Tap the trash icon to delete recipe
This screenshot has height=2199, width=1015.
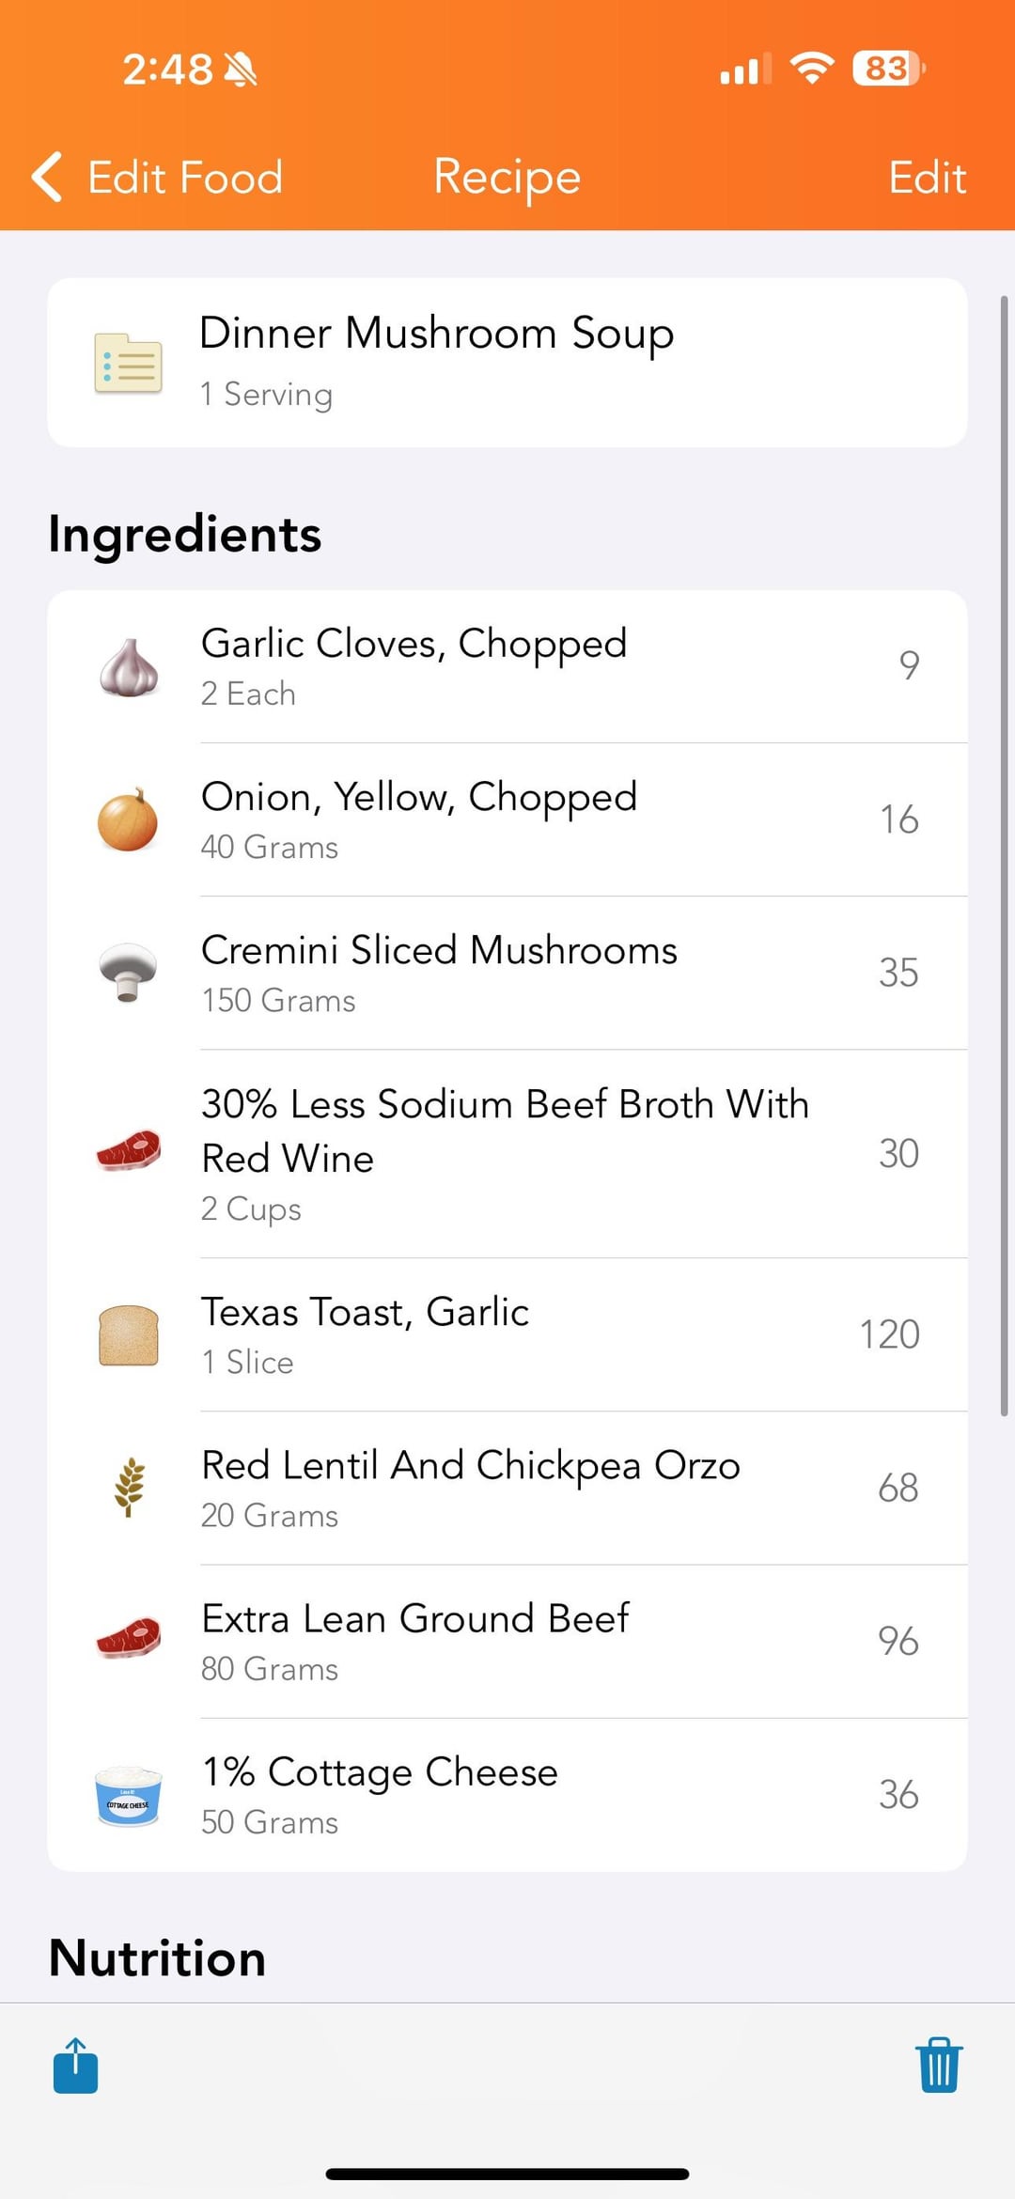[x=938, y=2066]
